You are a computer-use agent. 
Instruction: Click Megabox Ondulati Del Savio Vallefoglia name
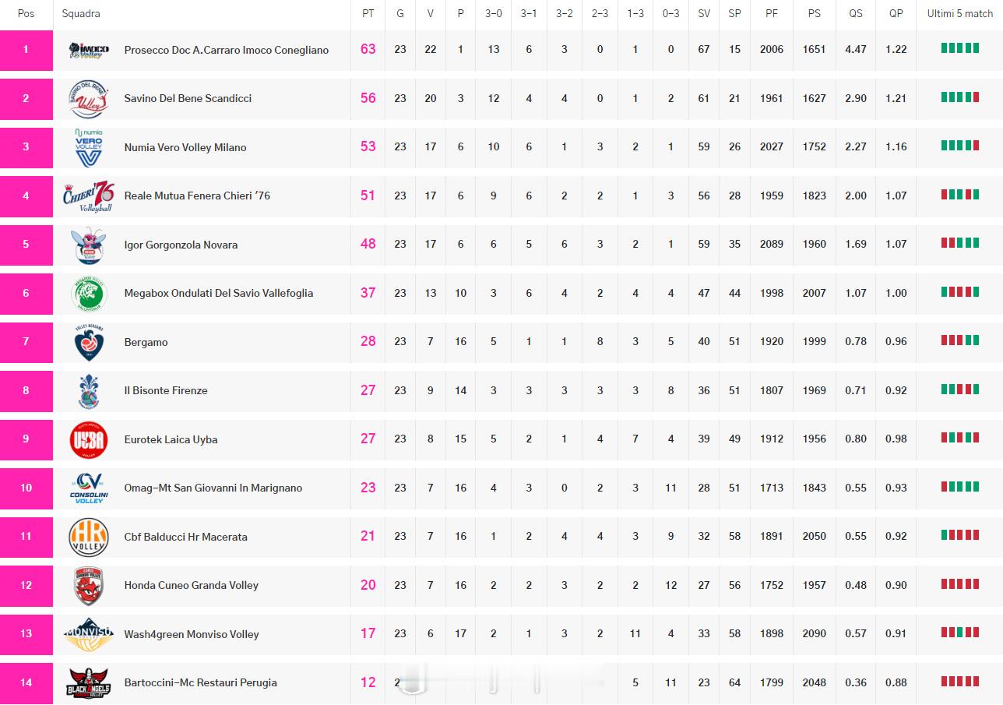tap(219, 293)
